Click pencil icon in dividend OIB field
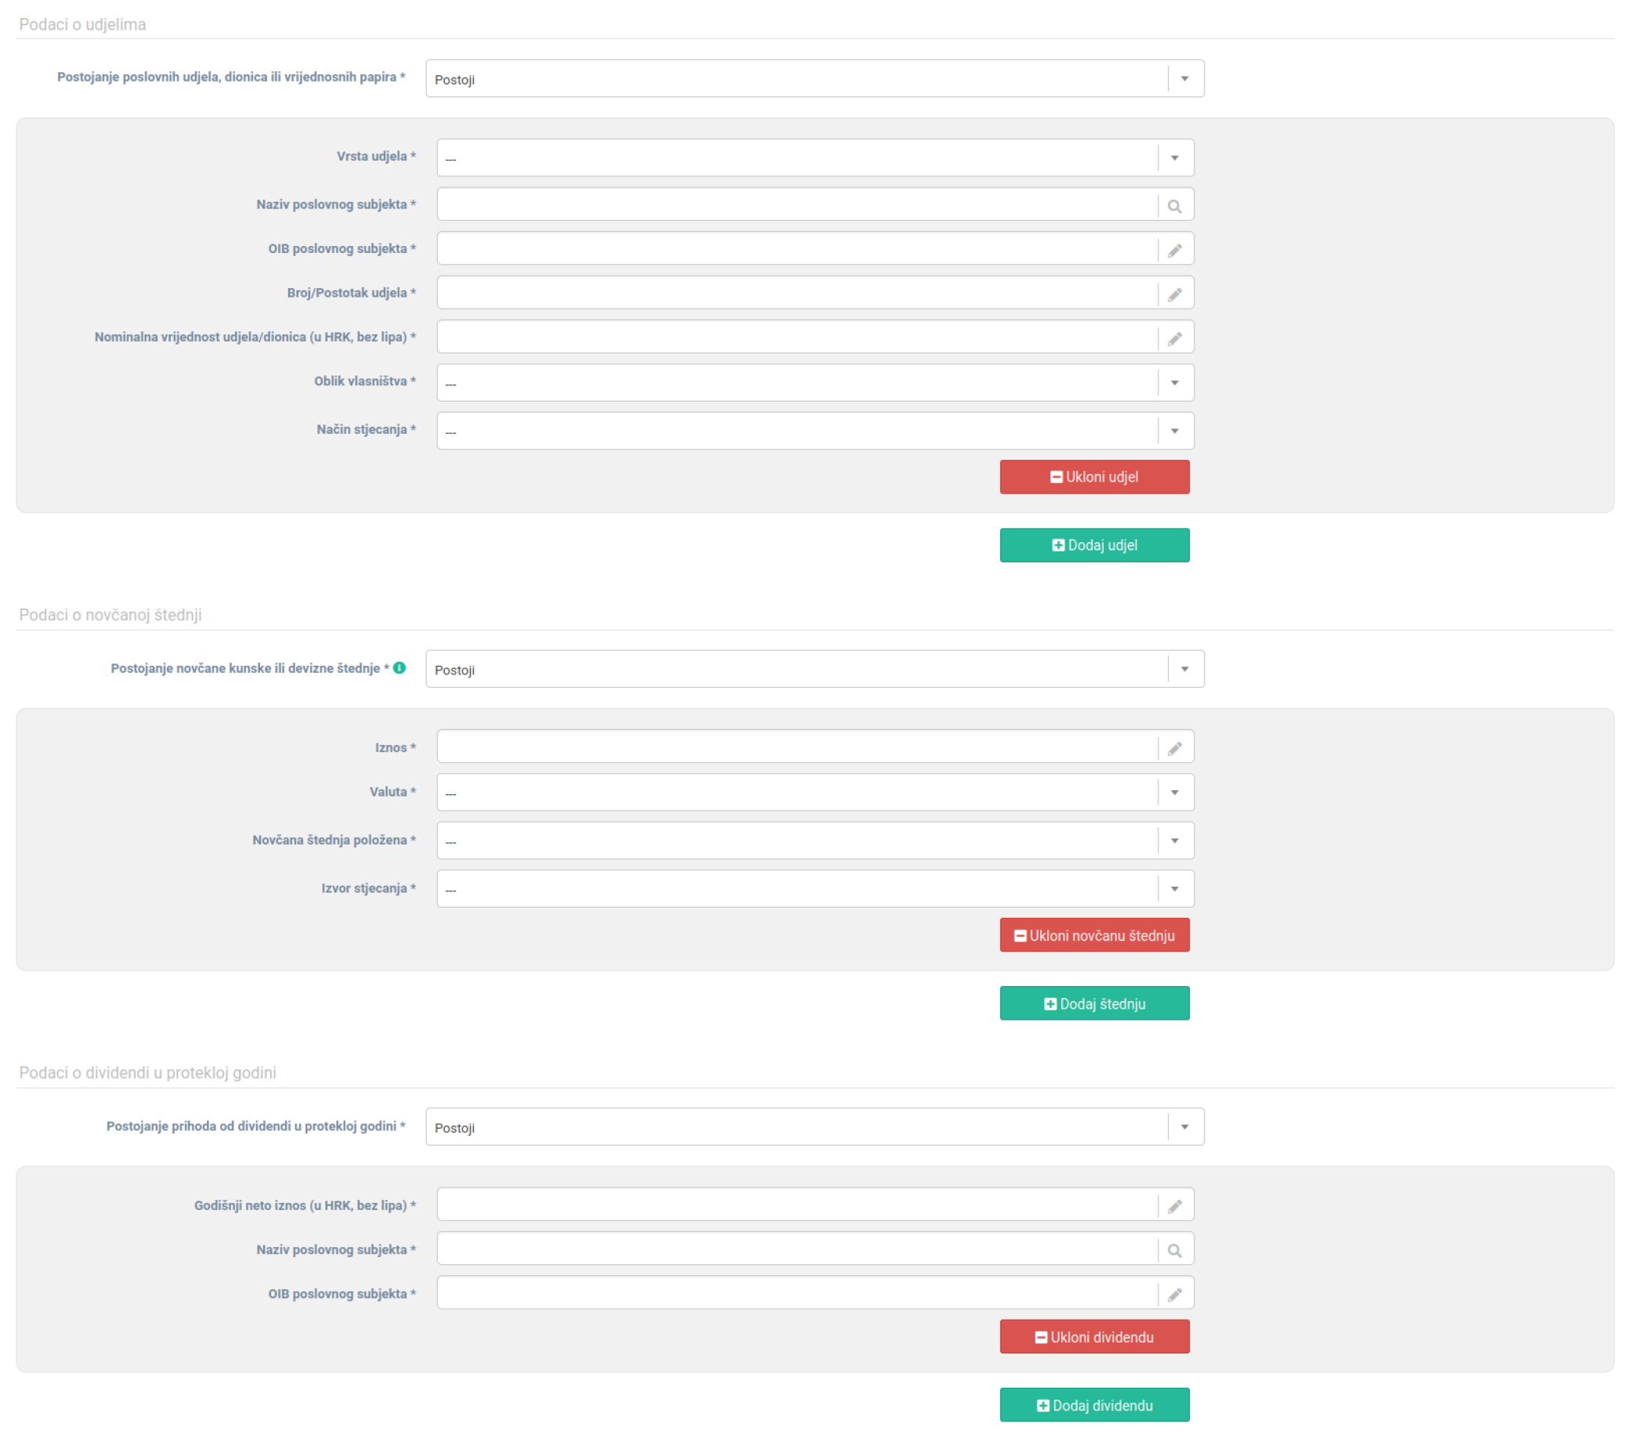Screen dimensions: 1630x1449 [1174, 1294]
